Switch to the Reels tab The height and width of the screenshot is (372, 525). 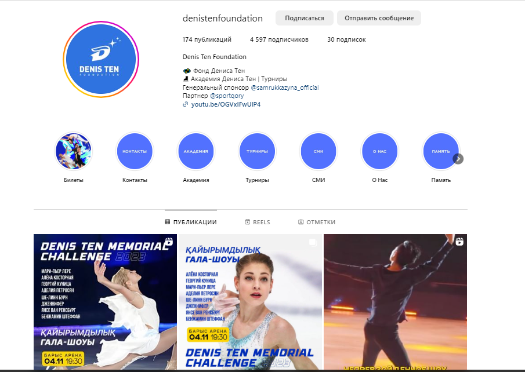coord(257,222)
